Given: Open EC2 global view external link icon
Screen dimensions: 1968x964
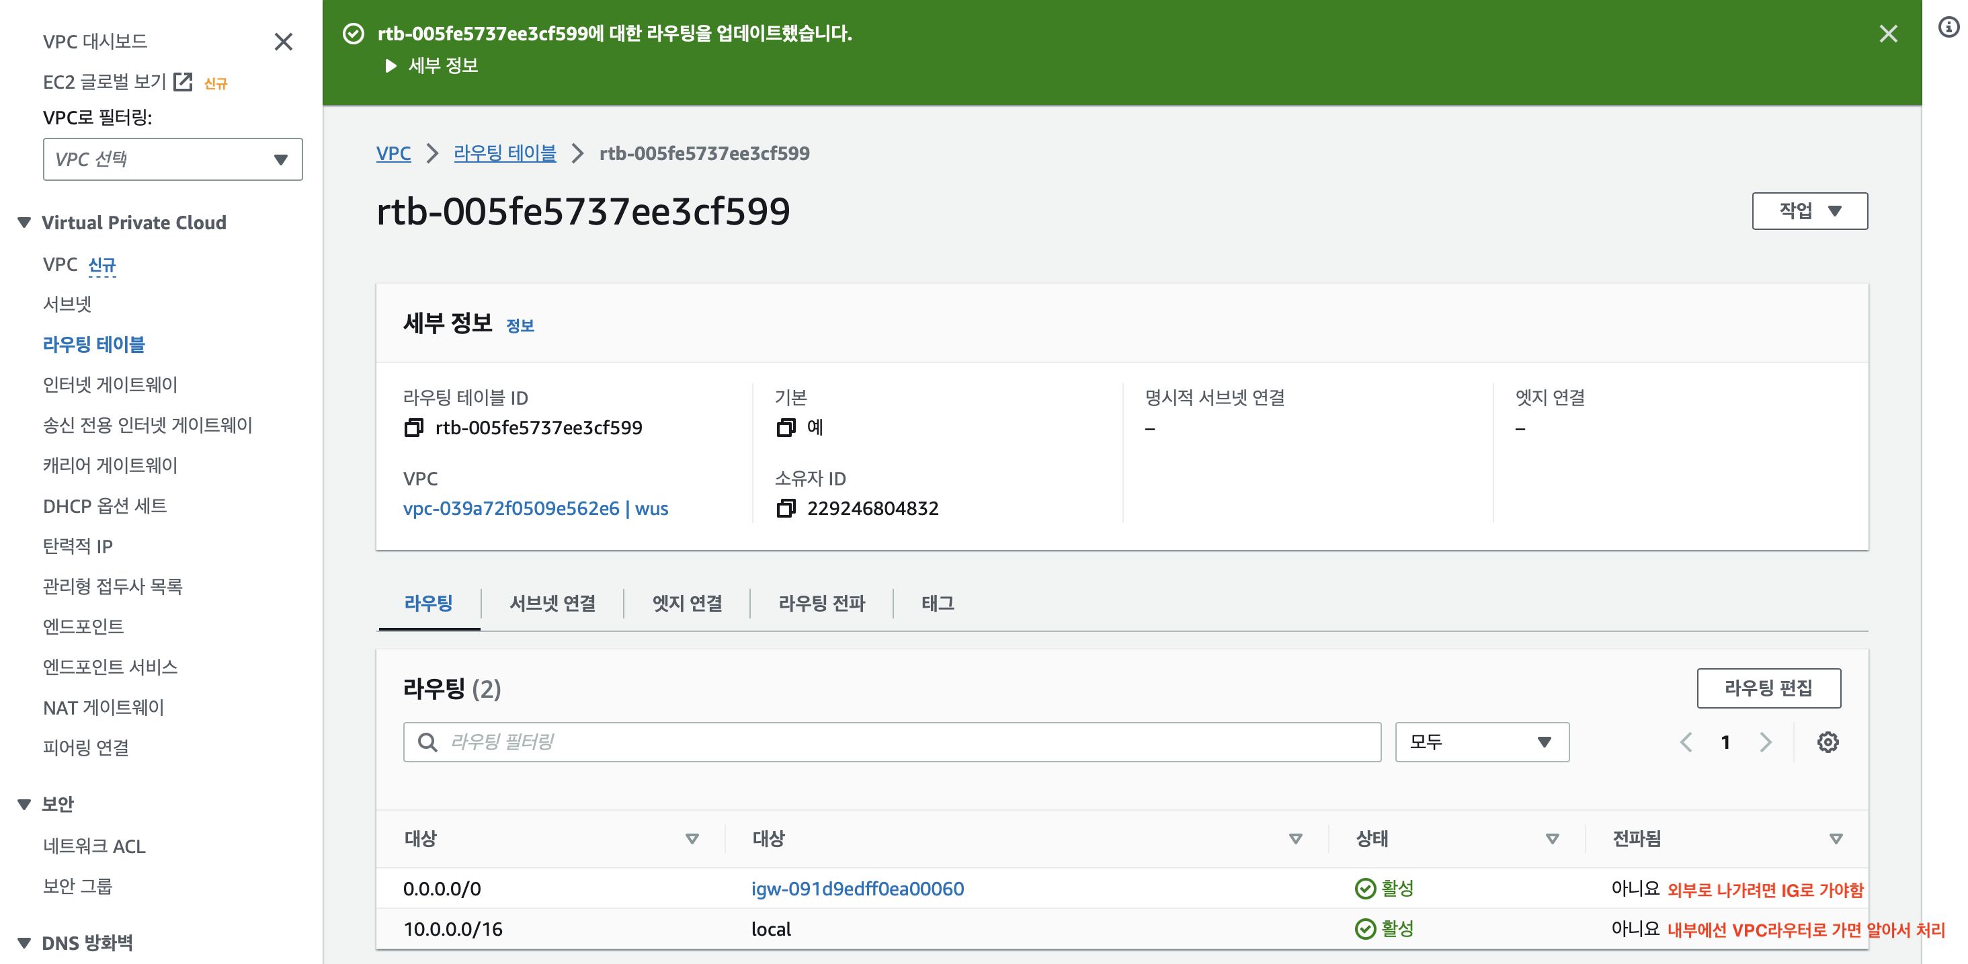Looking at the screenshot, I should click(183, 82).
